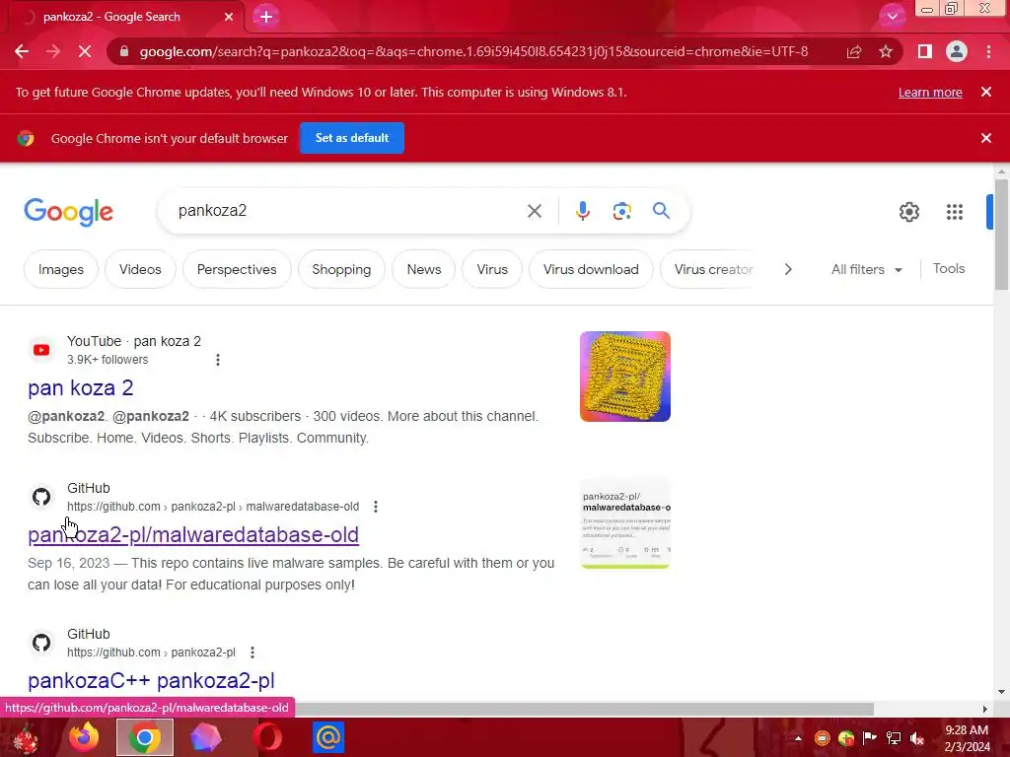The image size is (1010, 757).
Task: Search by image with Lens icon
Action: [x=621, y=211]
